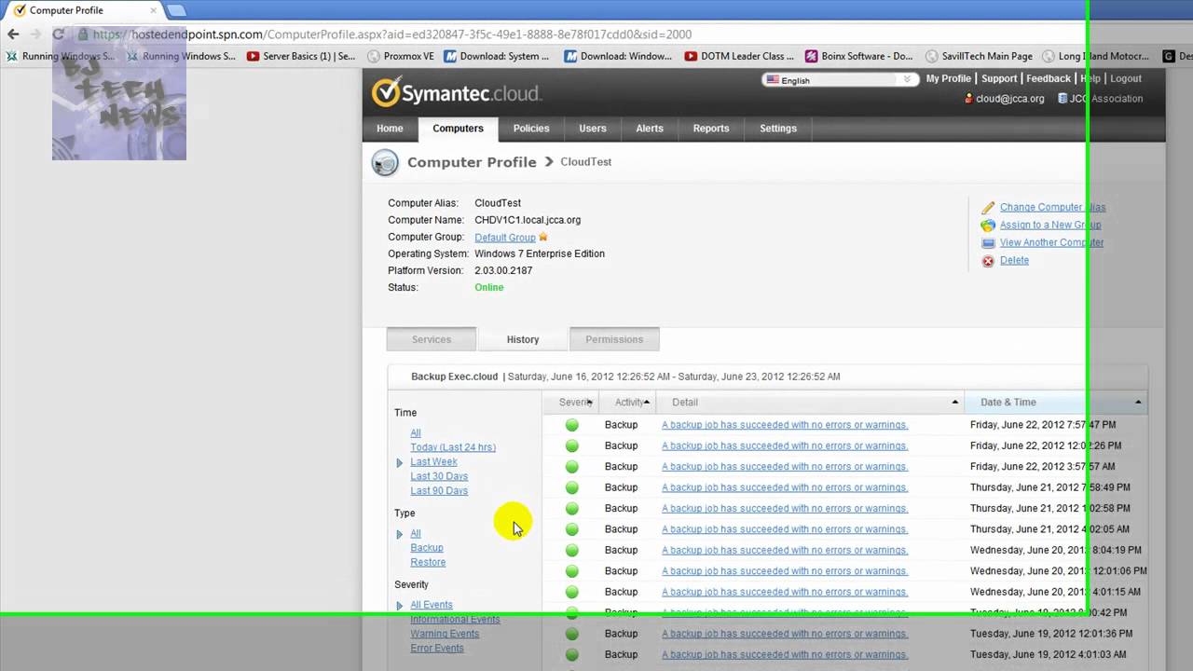Click the View Another Computer icon
Image resolution: width=1193 pixels, height=671 pixels.
988,243
